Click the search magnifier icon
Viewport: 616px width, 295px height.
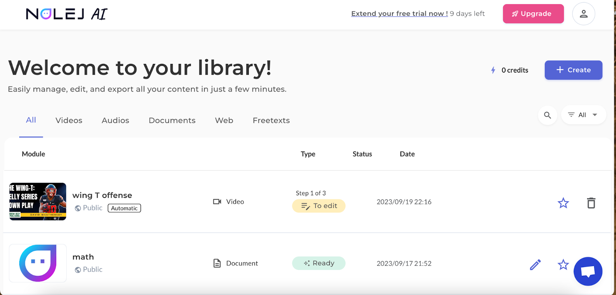point(547,115)
